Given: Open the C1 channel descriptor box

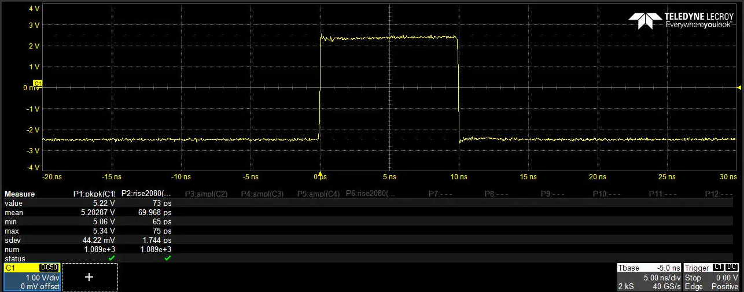Looking at the screenshot, I should tap(32, 277).
